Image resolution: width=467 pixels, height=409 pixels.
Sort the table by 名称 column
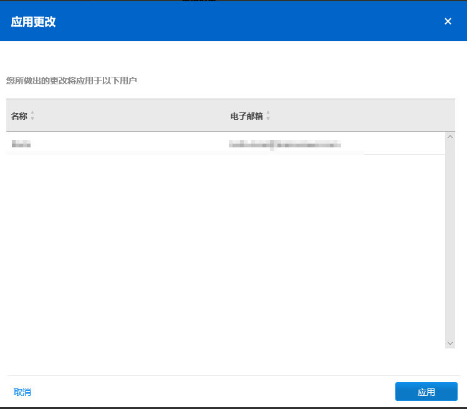tap(32, 116)
